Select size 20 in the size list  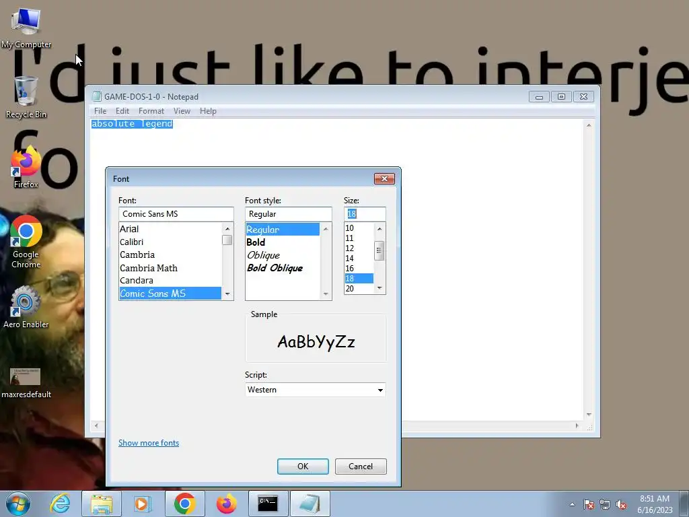(x=359, y=288)
